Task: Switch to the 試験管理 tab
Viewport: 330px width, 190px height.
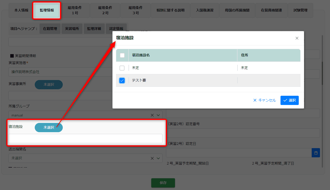Action: click(x=300, y=10)
